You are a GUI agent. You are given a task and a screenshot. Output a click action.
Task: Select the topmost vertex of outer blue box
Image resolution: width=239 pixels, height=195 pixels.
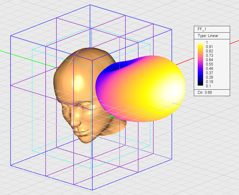90,5
